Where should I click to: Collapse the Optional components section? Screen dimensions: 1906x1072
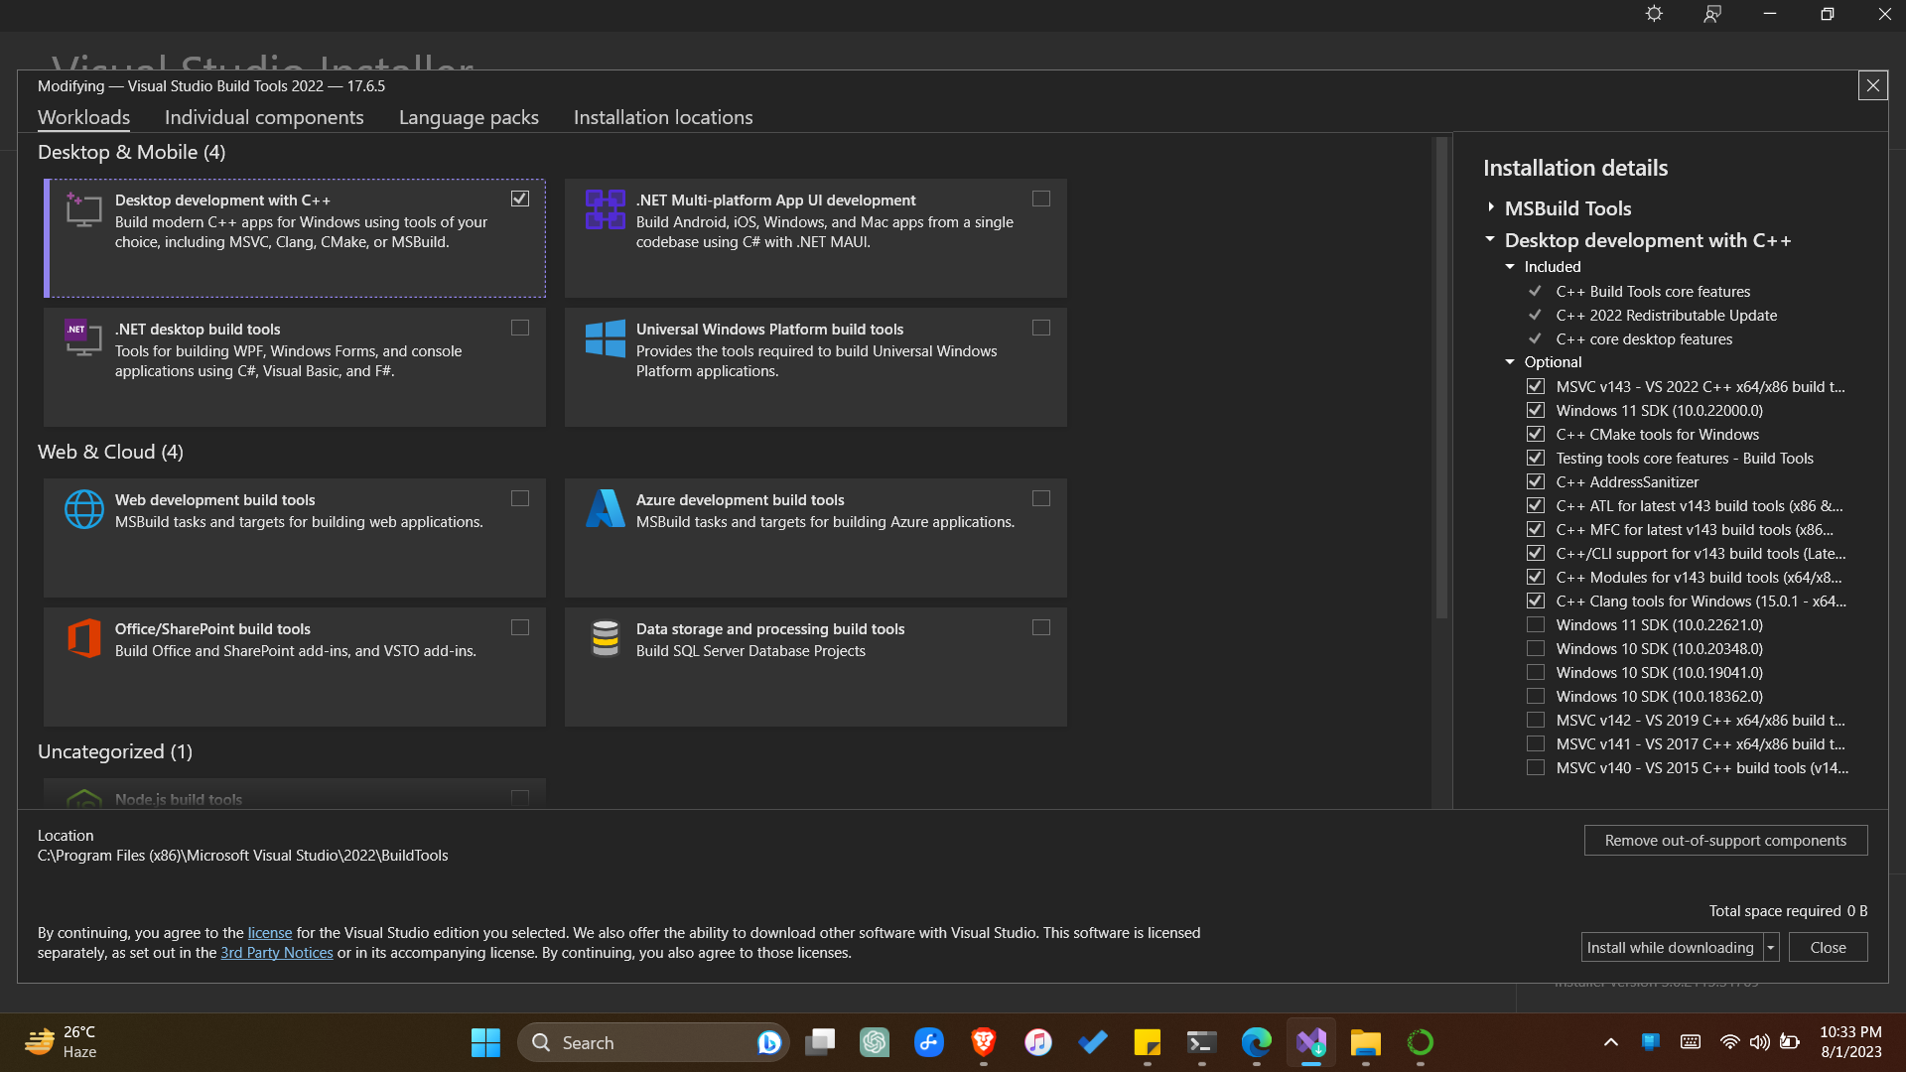click(x=1510, y=362)
